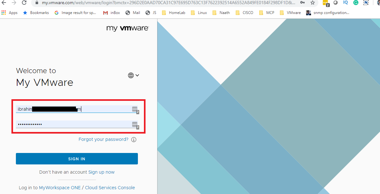
Task: Click the Sign up now link
Action: 101,172
